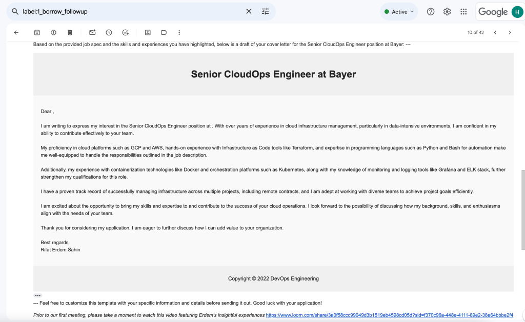This screenshot has height=322, width=525.
Task: Open Gmail settings gear
Action: coord(447,12)
